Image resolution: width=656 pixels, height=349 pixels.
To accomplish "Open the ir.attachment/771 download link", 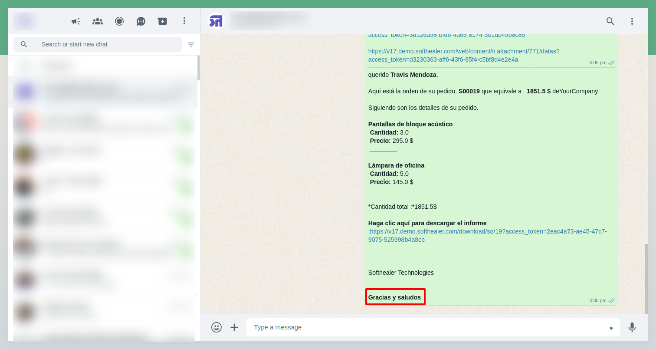I will [464, 55].
